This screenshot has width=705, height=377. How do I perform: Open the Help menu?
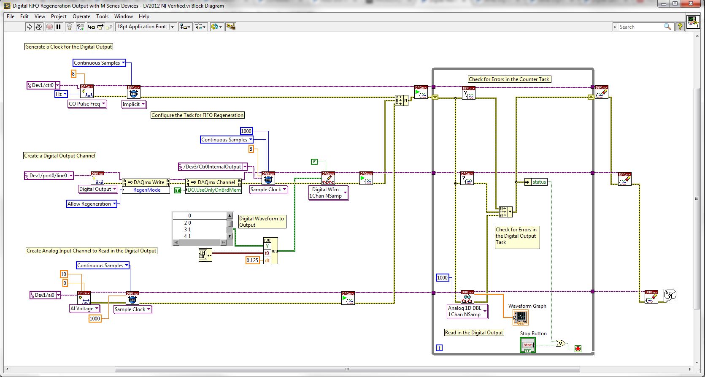tap(144, 16)
